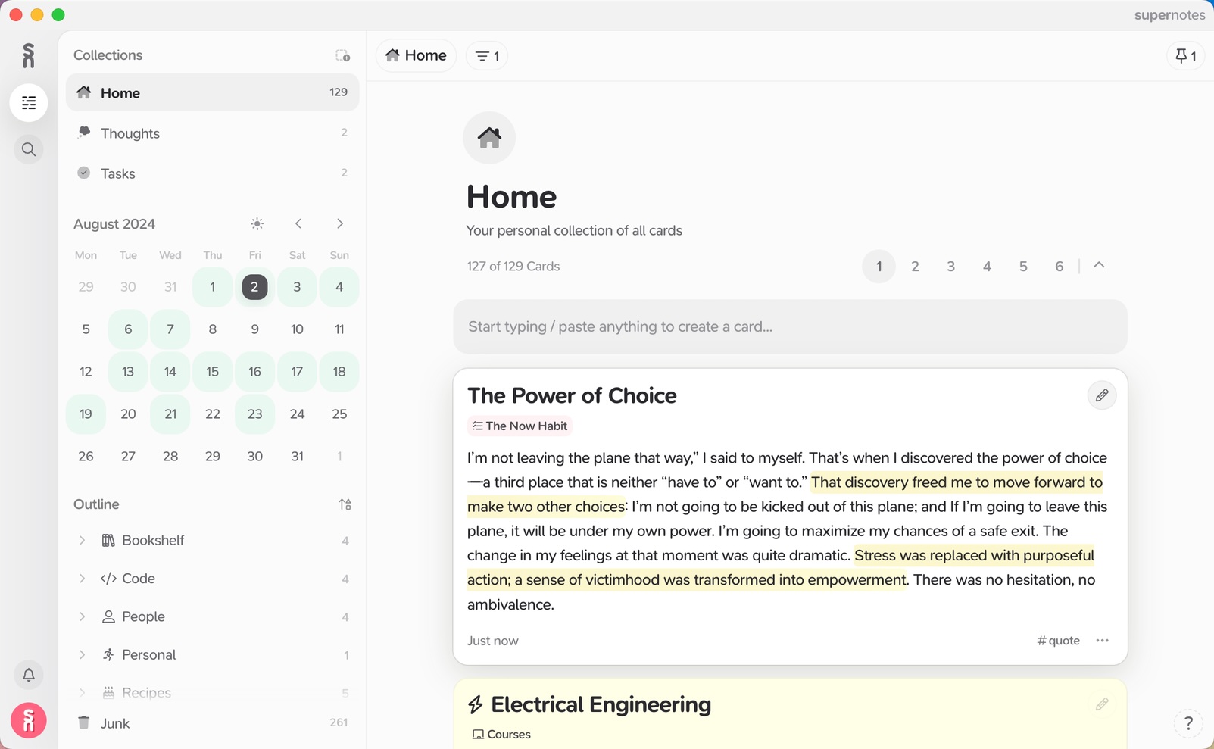Expand the Code outline section
The height and width of the screenshot is (749, 1214).
[x=83, y=578]
